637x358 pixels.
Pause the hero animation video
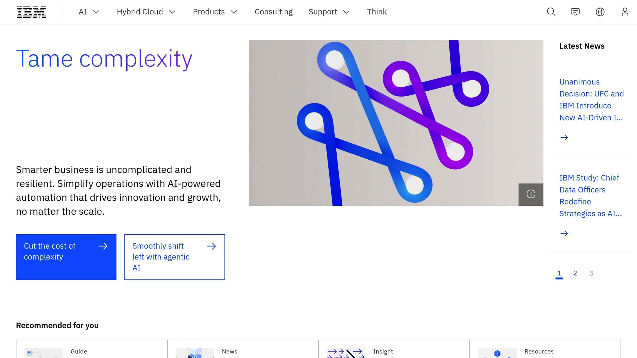pos(531,194)
